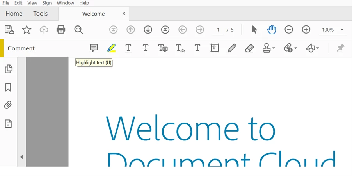Open the page thumbnails panel

(9, 69)
